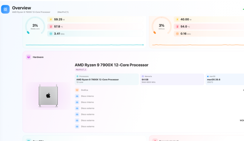Click the 3% Media core gauge

tap(35, 26)
